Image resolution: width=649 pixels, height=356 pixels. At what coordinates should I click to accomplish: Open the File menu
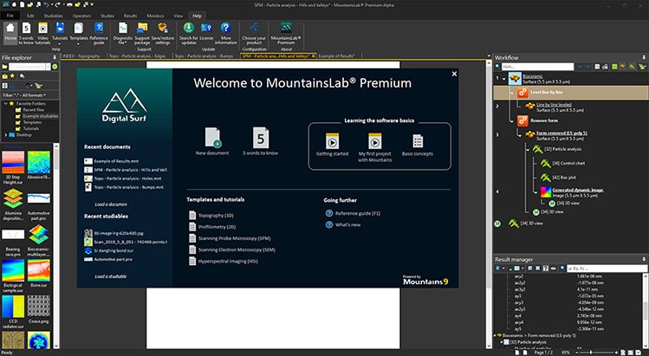pyautogui.click(x=10, y=16)
